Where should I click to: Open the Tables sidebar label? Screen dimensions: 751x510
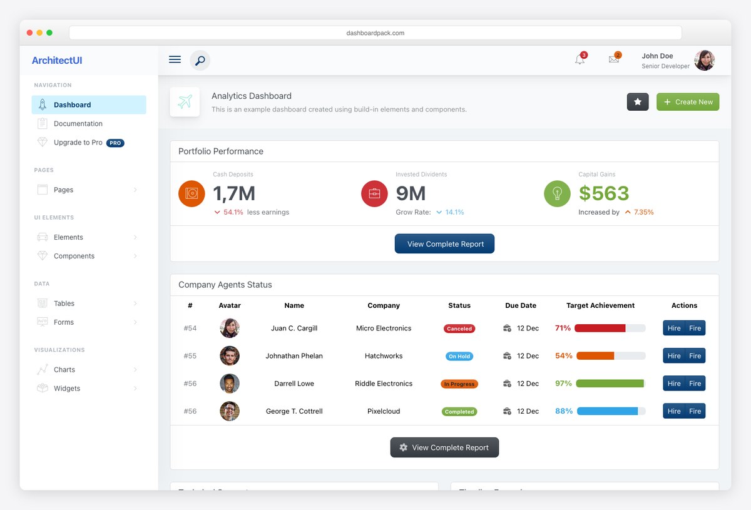coord(64,303)
